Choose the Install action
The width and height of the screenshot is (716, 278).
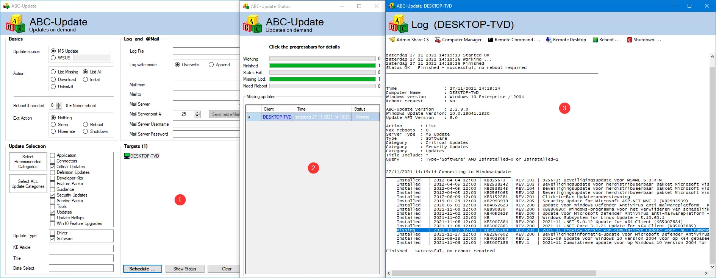tap(86, 80)
